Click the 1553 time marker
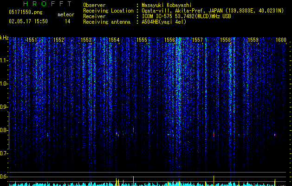Screen dimensions: 292x186 coord(86,40)
